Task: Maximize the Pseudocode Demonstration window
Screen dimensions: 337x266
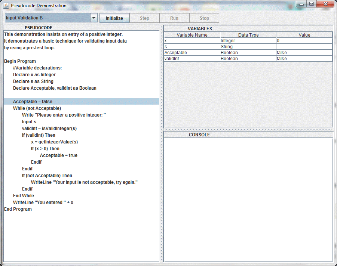Action: (311, 4)
